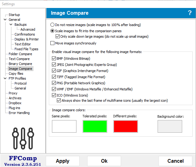
Task: Open the Text Editor settings page
Action: tap(23, 44)
